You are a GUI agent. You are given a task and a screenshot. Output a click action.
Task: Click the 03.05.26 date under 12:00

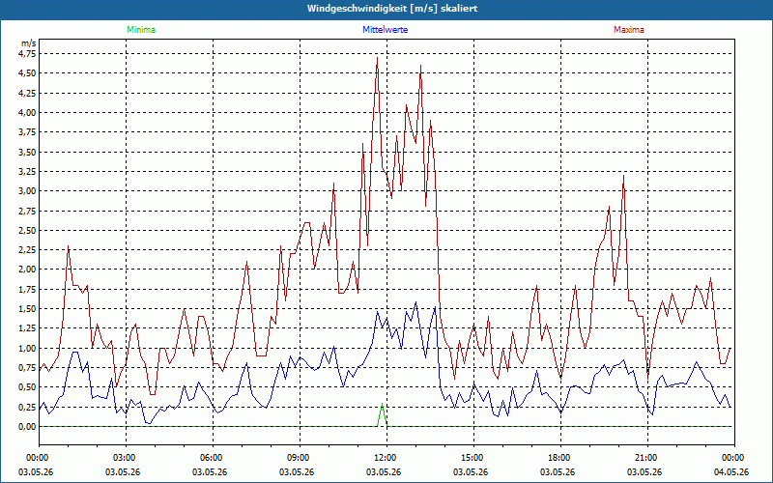[383, 472]
